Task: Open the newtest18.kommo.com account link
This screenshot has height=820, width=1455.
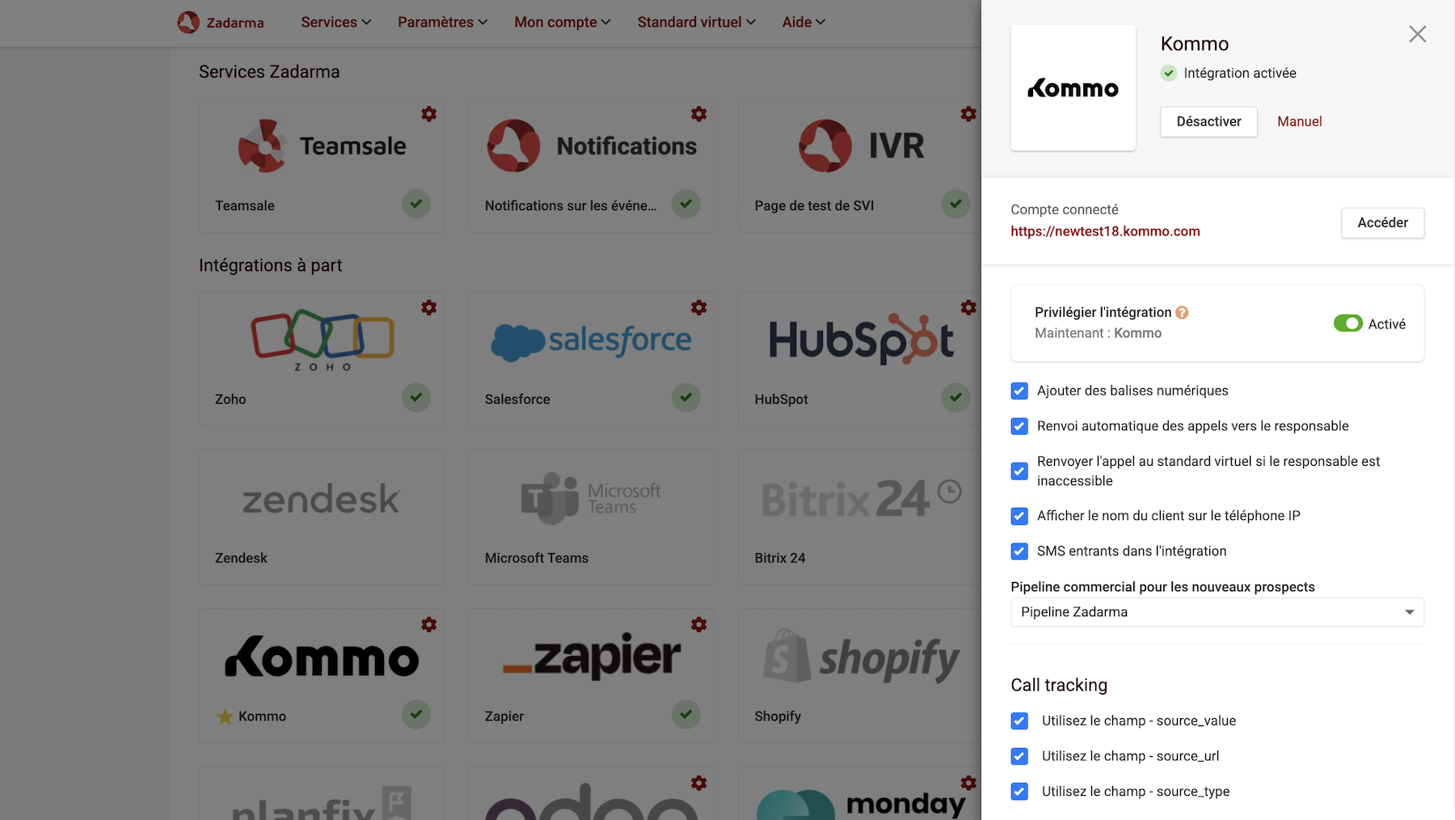Action: (x=1105, y=231)
